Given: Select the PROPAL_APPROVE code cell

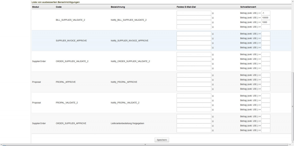Looking at the screenshot, I should 66,82.
